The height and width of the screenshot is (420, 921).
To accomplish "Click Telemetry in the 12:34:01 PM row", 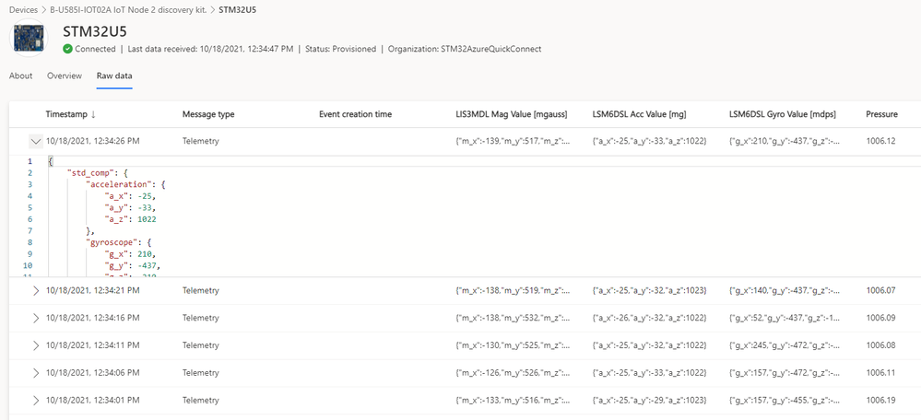I will pyautogui.click(x=201, y=401).
